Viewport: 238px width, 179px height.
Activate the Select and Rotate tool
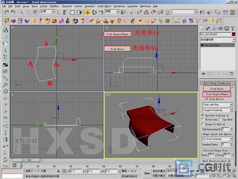coord(94,12)
